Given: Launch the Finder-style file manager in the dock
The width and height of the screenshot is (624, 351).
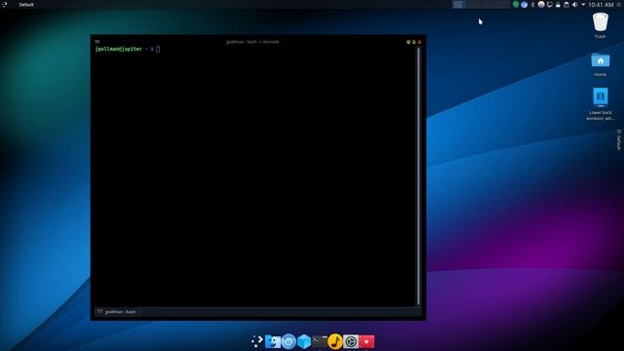Looking at the screenshot, I should tap(273, 341).
